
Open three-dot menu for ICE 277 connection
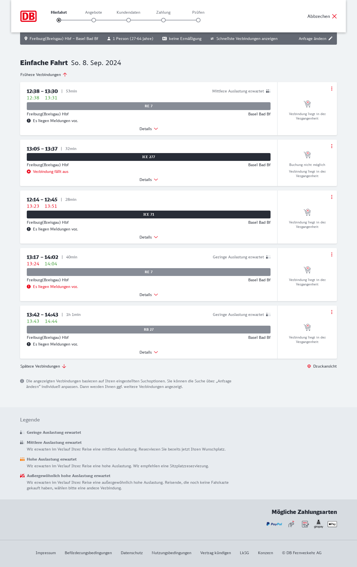tap(332, 146)
